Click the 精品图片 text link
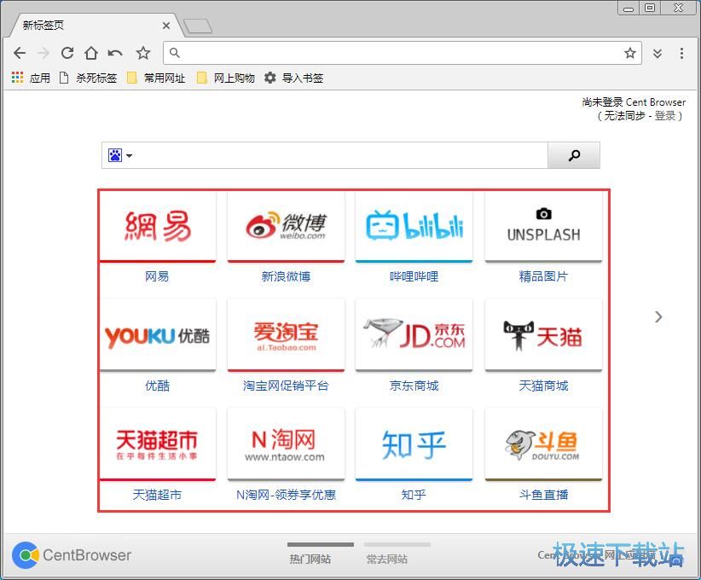 (543, 276)
